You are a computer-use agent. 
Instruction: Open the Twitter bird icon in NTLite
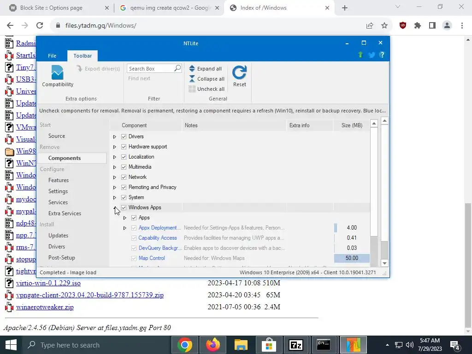372,55
